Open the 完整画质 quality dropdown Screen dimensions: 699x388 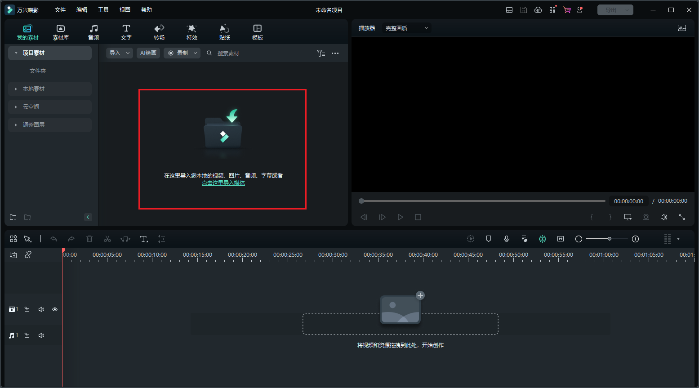tap(406, 28)
